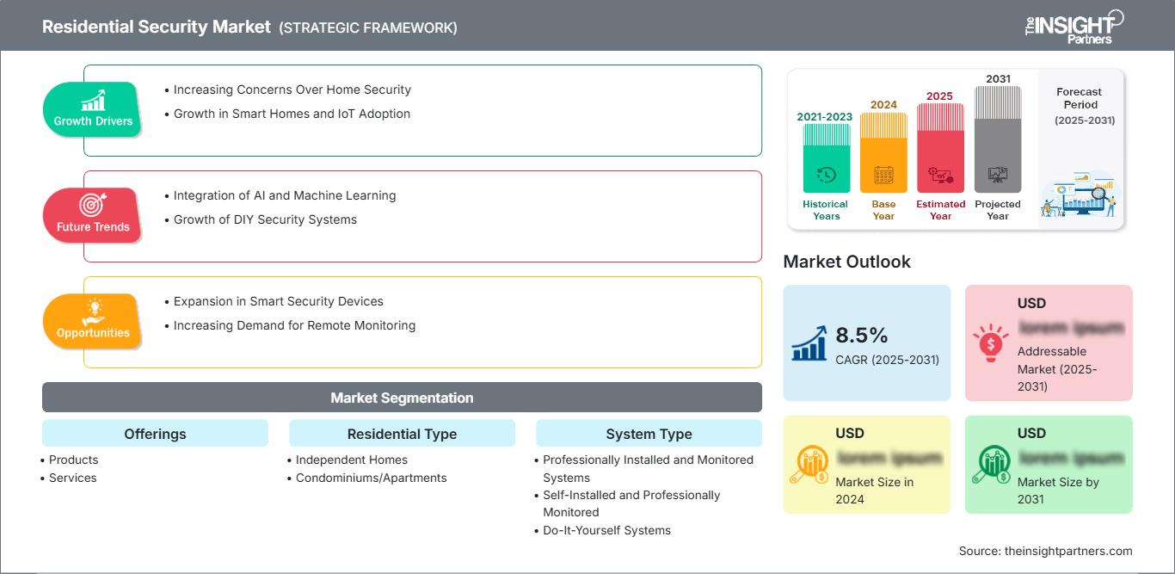Image resolution: width=1175 pixels, height=574 pixels.
Task: Click the blue chart icon beside 8.5% CAGR
Action: (x=809, y=343)
